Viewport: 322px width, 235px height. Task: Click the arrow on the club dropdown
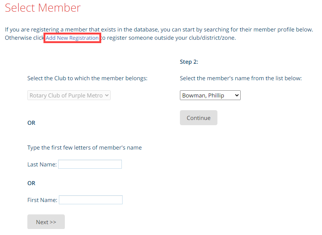(107, 96)
